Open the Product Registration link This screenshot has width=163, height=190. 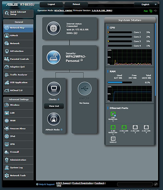click(x=82, y=183)
